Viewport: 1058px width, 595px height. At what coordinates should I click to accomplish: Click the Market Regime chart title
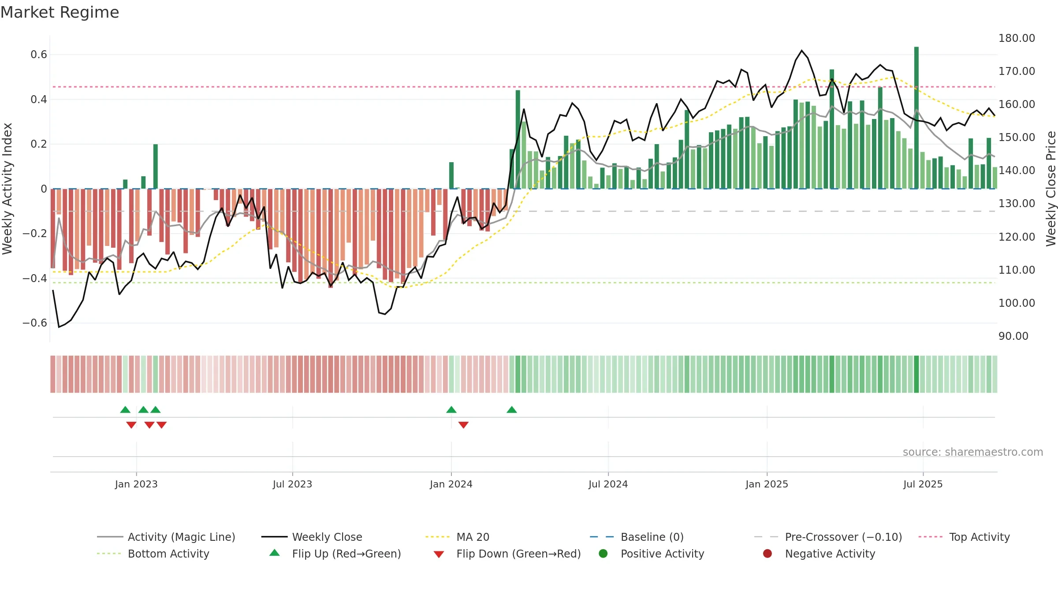pos(60,12)
